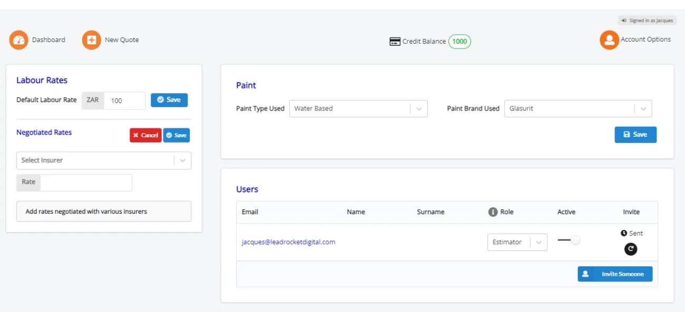Click the credit card balance icon

395,42
